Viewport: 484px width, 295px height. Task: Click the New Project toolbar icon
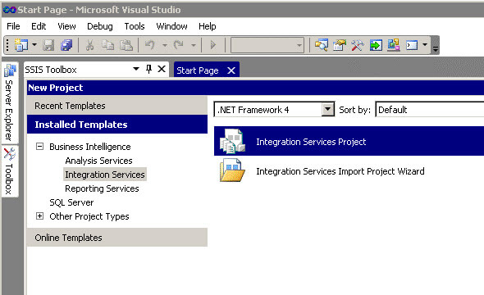tap(21, 45)
